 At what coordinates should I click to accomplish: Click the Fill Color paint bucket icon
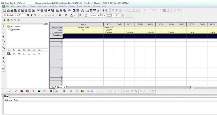(x=80, y=15)
